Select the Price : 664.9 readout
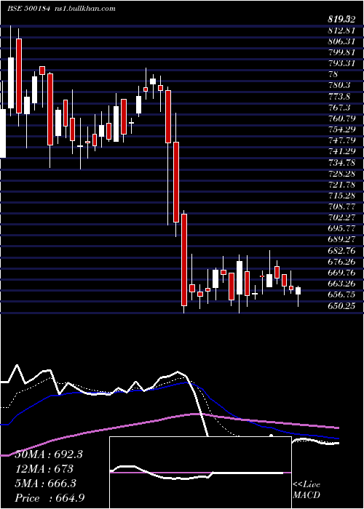Image resolution: width=364 pixels, height=509 pixels. point(50,498)
